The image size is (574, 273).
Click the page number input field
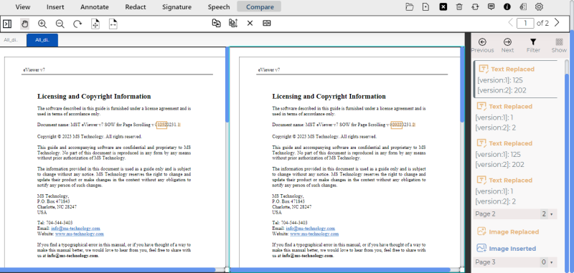pyautogui.click(x=525, y=24)
